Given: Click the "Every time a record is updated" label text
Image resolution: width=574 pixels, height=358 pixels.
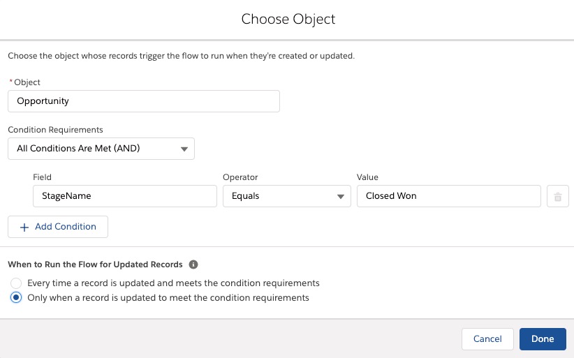Looking at the screenshot, I should click(x=173, y=283).
